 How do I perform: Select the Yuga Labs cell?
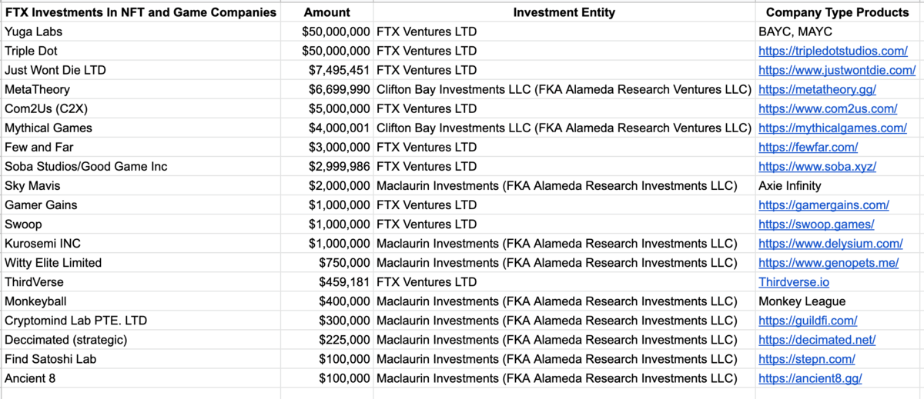[140, 32]
